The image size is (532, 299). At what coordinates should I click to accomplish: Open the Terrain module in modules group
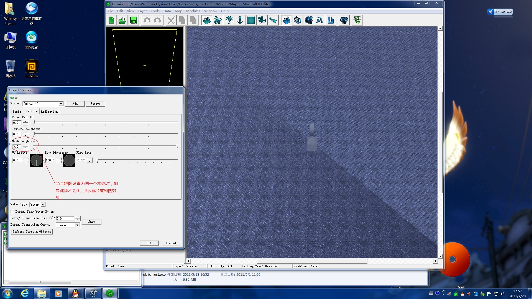287,20
